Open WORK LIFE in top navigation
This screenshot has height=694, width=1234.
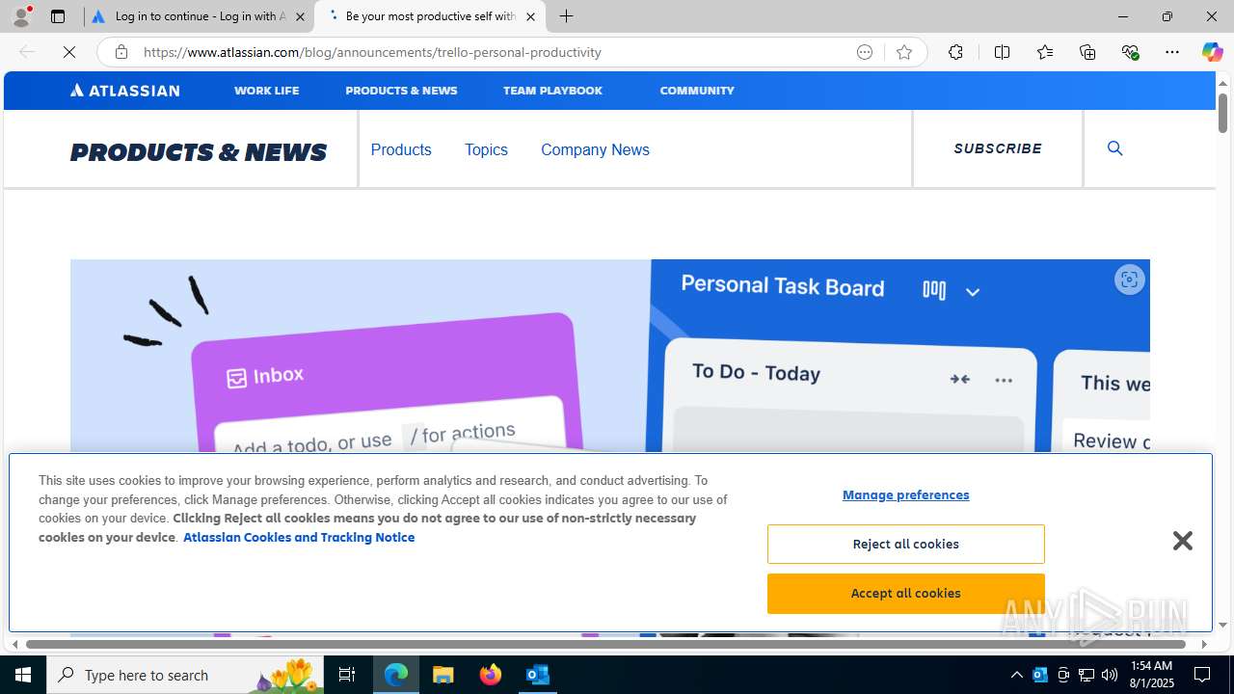(266, 91)
